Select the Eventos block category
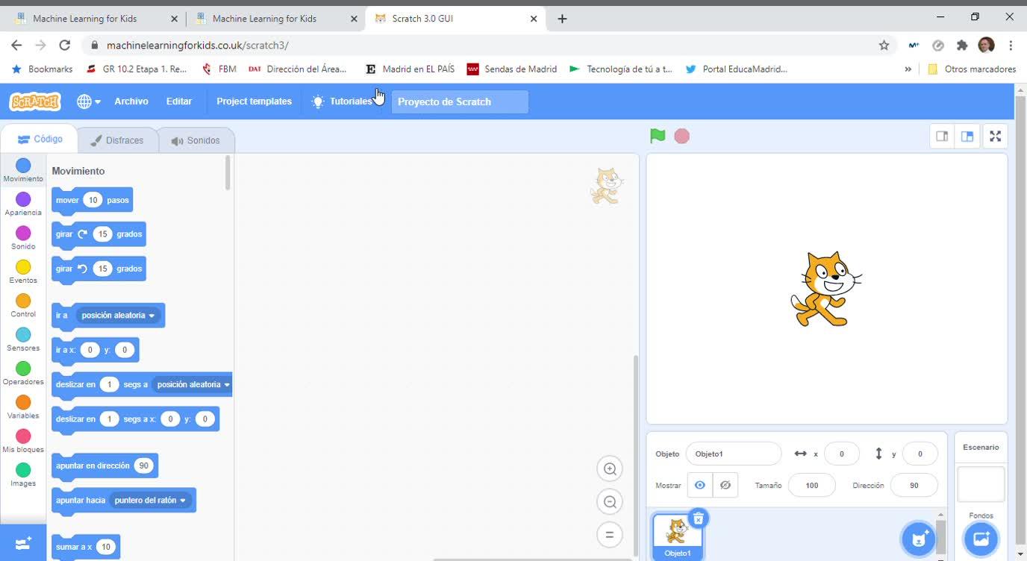1027x561 pixels. [23, 272]
